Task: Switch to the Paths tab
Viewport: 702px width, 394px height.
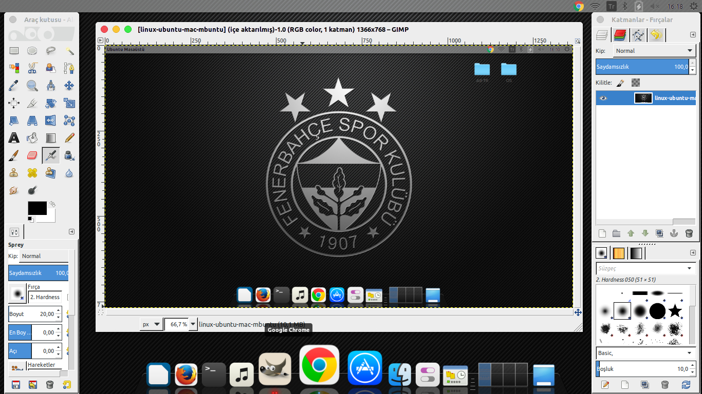Action: coord(638,35)
